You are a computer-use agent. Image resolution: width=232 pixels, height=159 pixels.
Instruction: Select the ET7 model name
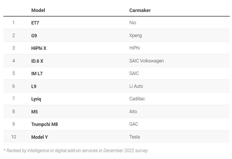[35, 23]
